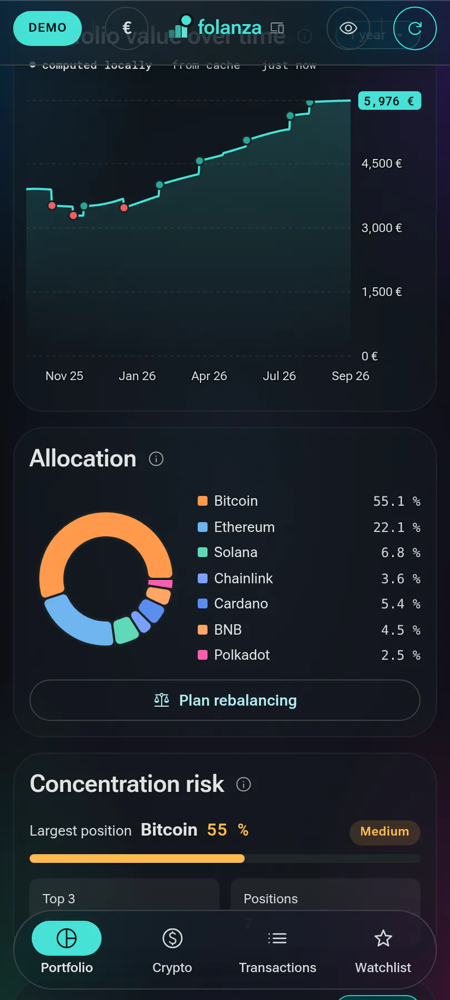Image resolution: width=450 pixels, height=1000 pixels.
Task: Click the folanza logo
Action: [215, 27]
